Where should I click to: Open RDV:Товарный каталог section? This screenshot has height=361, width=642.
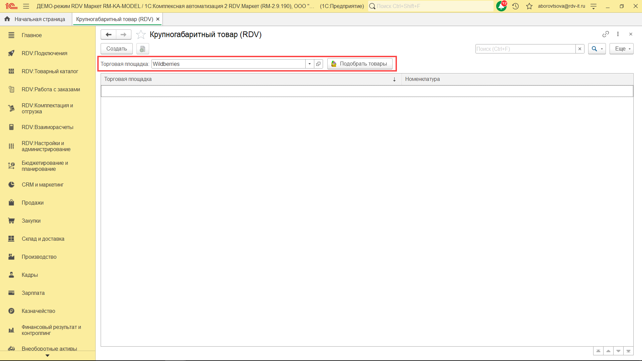(x=50, y=71)
